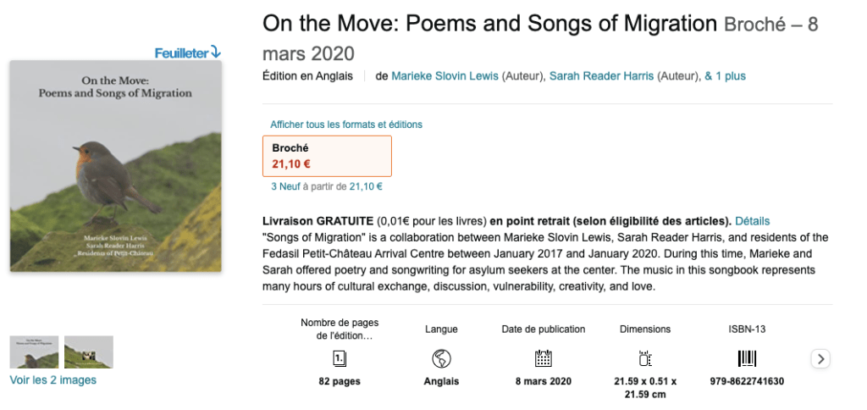The height and width of the screenshot is (410, 867).
Task: Click the book title heading
Action: pos(490,24)
